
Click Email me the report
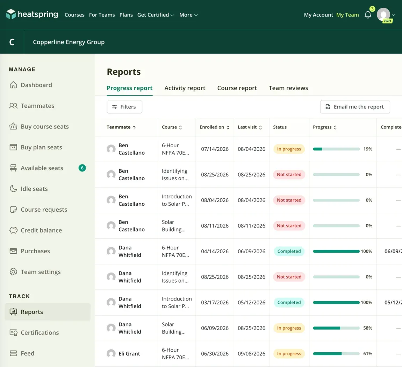(355, 107)
